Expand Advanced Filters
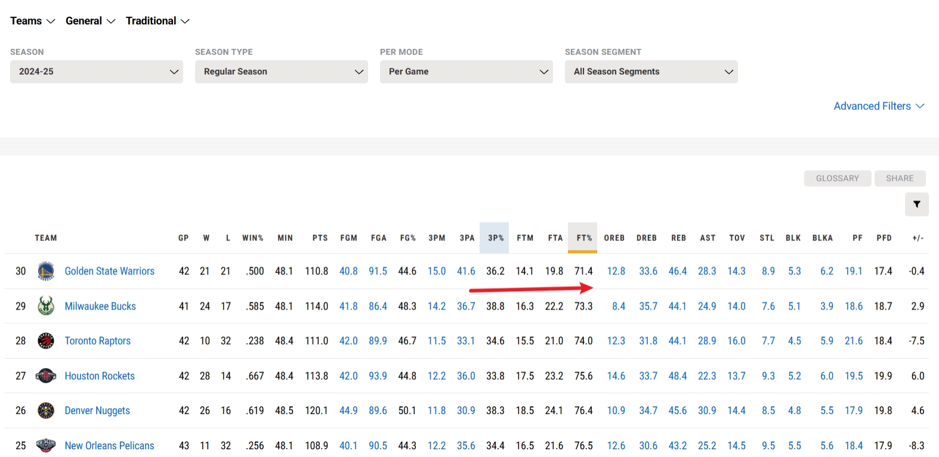Image resolution: width=939 pixels, height=457 pixels. pos(878,106)
